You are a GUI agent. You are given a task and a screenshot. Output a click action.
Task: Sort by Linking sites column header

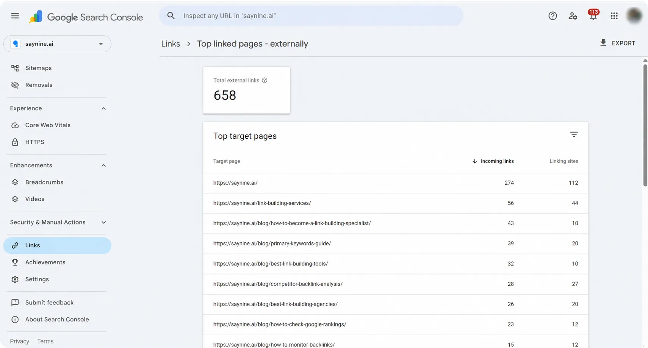coord(563,161)
